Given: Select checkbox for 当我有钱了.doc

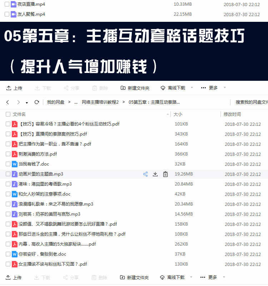Looking at the screenshot, I should click(x=8, y=164).
